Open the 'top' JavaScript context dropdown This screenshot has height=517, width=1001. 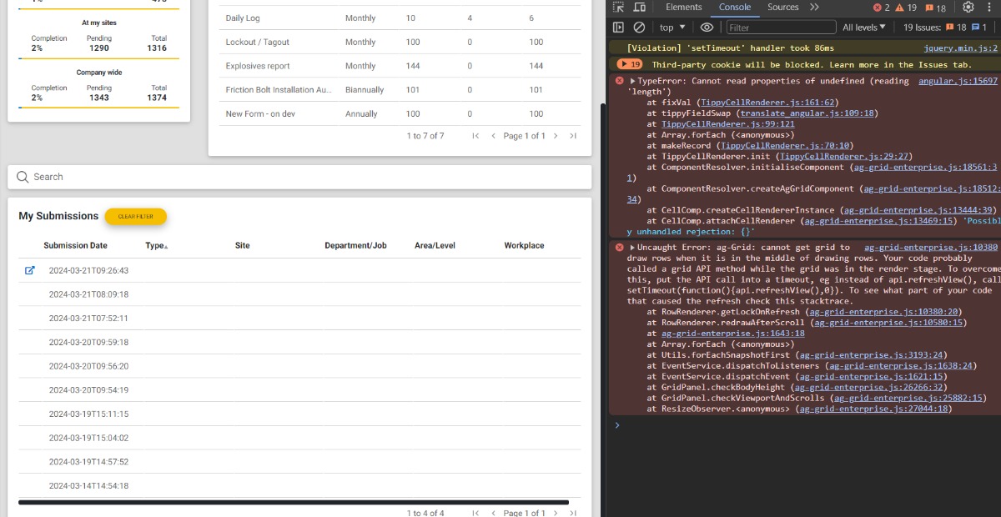(671, 28)
